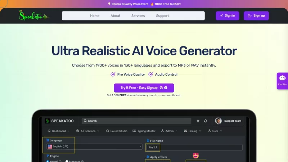Open the Home nav item
Screen dimensions: 288x162
tap(95, 16)
